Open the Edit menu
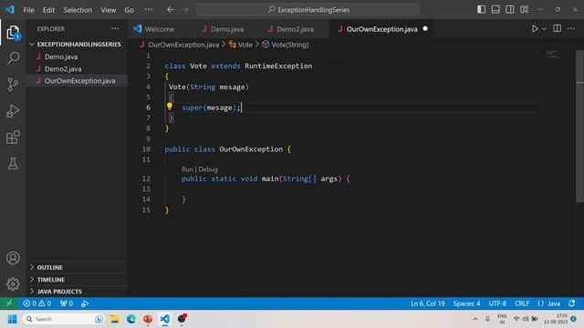584x328 pixels. [48, 10]
